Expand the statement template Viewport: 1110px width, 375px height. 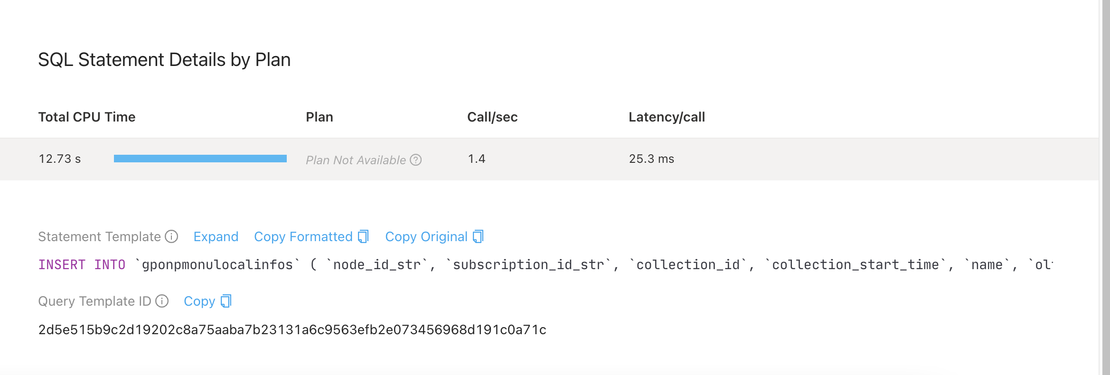click(216, 236)
